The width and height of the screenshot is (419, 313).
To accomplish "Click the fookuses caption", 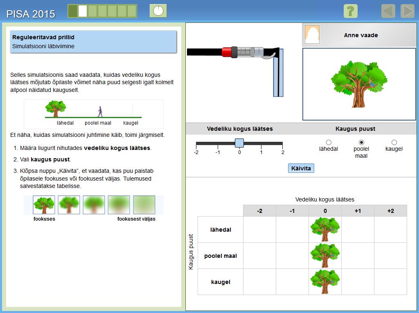I will coord(44,219).
